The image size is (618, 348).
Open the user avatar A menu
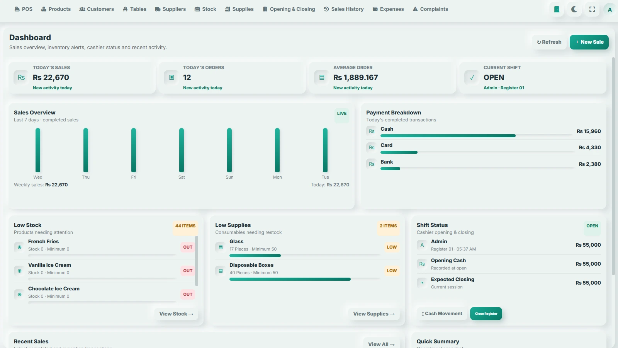610,9
